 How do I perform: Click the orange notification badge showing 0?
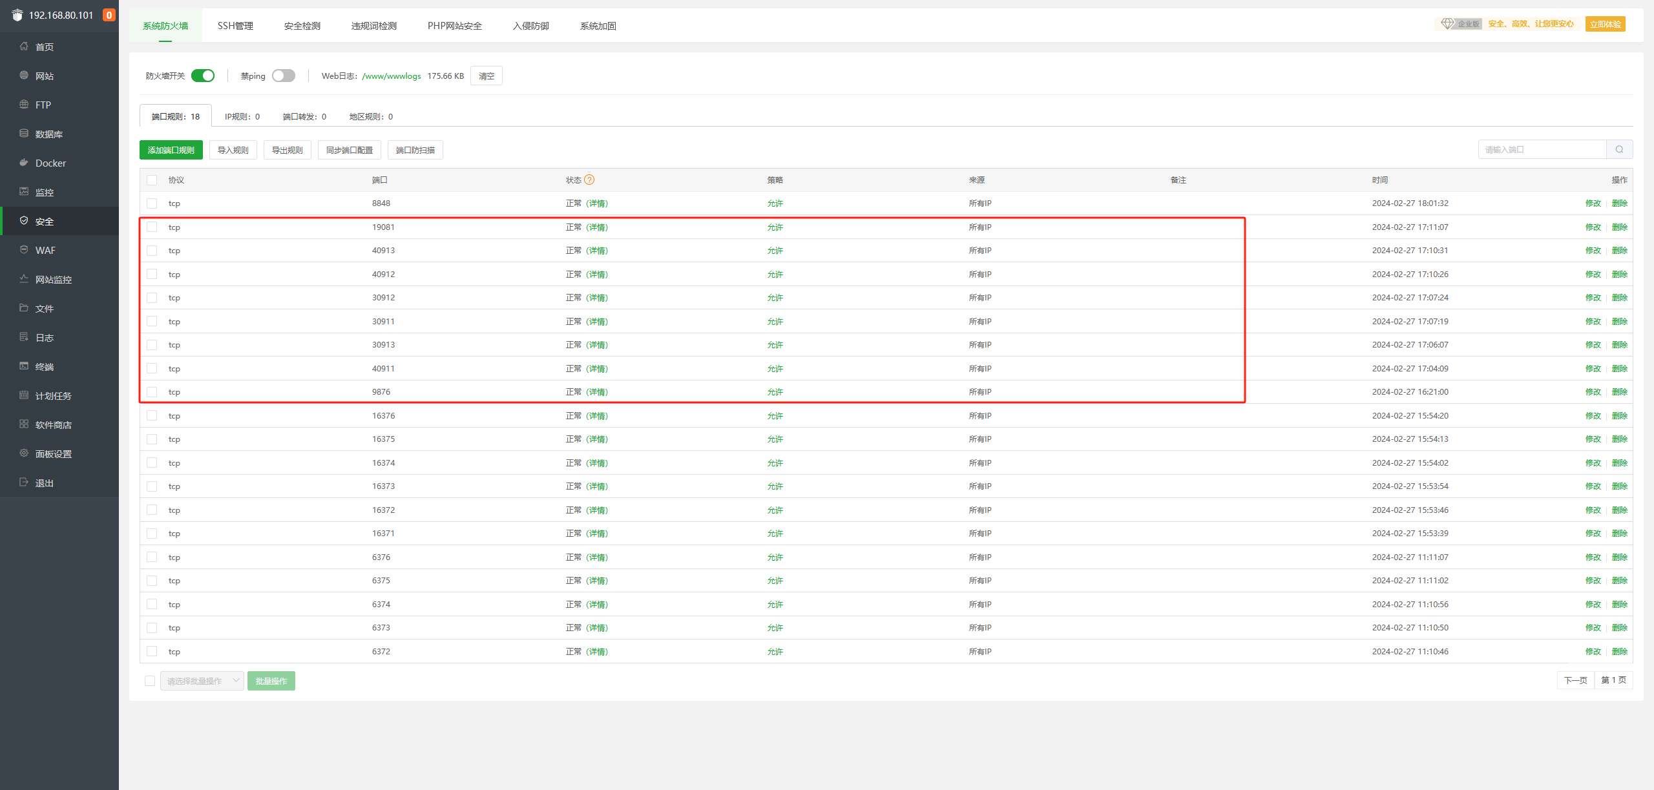pos(109,15)
